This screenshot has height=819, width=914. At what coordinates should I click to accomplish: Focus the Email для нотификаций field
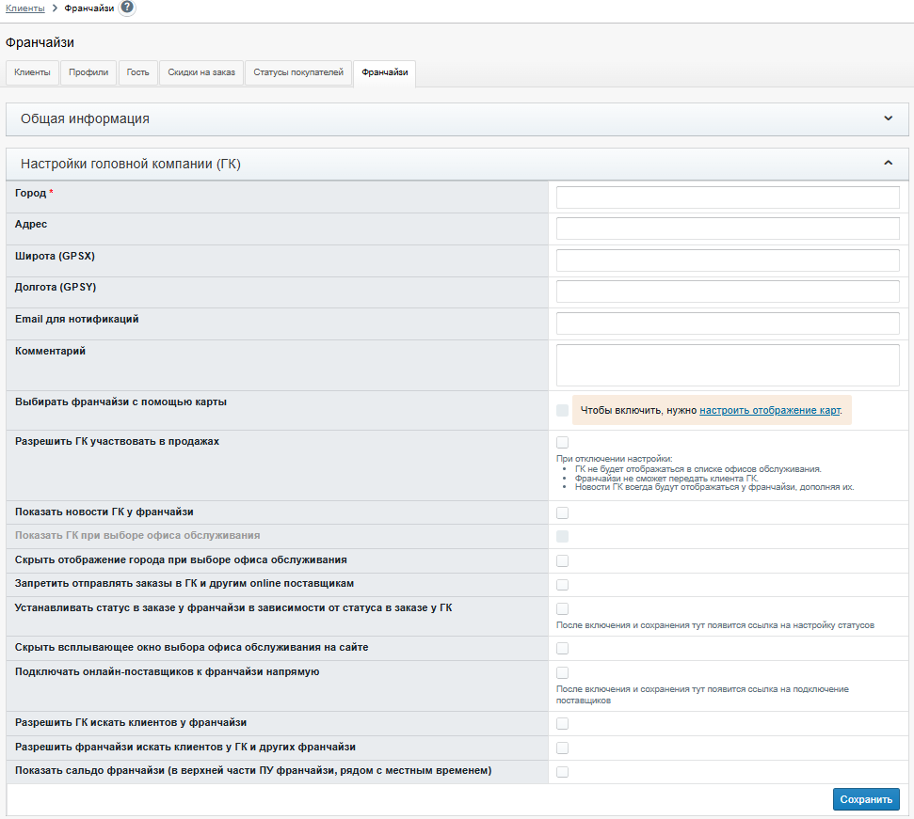click(728, 323)
